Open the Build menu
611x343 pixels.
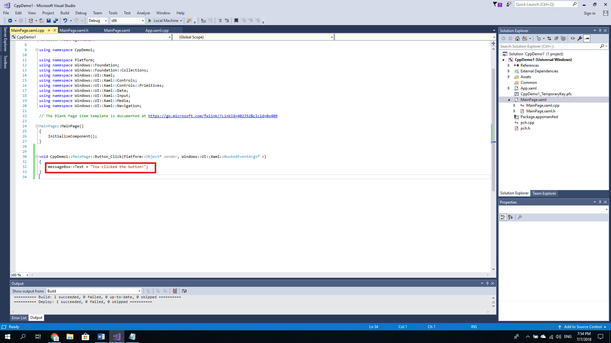click(65, 13)
